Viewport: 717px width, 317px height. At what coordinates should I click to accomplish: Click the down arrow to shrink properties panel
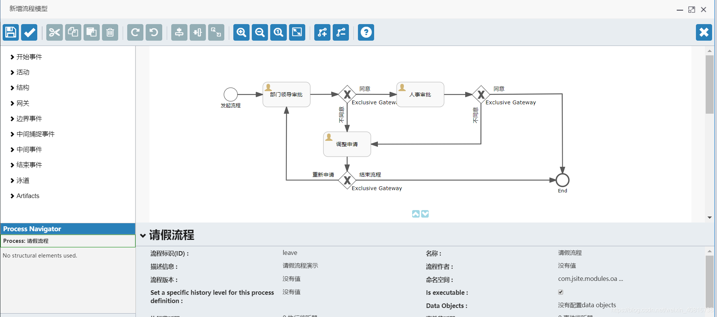tap(425, 214)
